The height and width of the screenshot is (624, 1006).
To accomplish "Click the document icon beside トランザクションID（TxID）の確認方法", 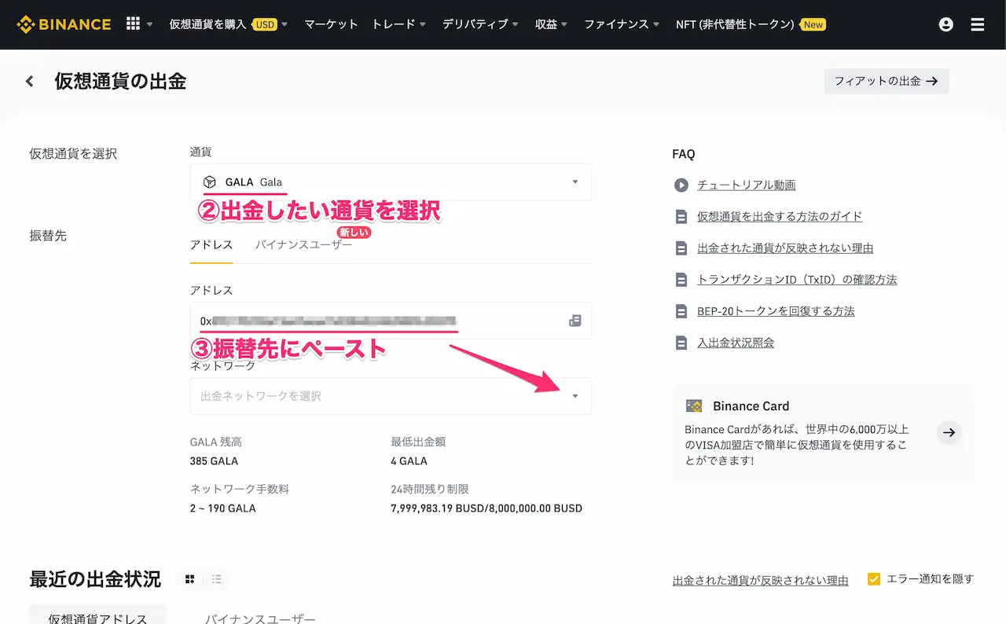I will pyautogui.click(x=681, y=280).
